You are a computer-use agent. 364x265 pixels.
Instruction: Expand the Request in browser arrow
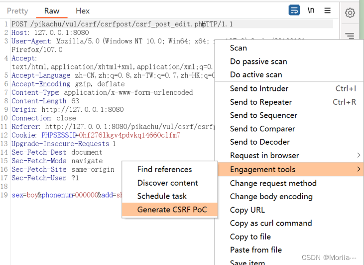359,155
